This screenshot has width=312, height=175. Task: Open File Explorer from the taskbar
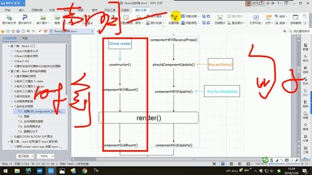[17, 171]
